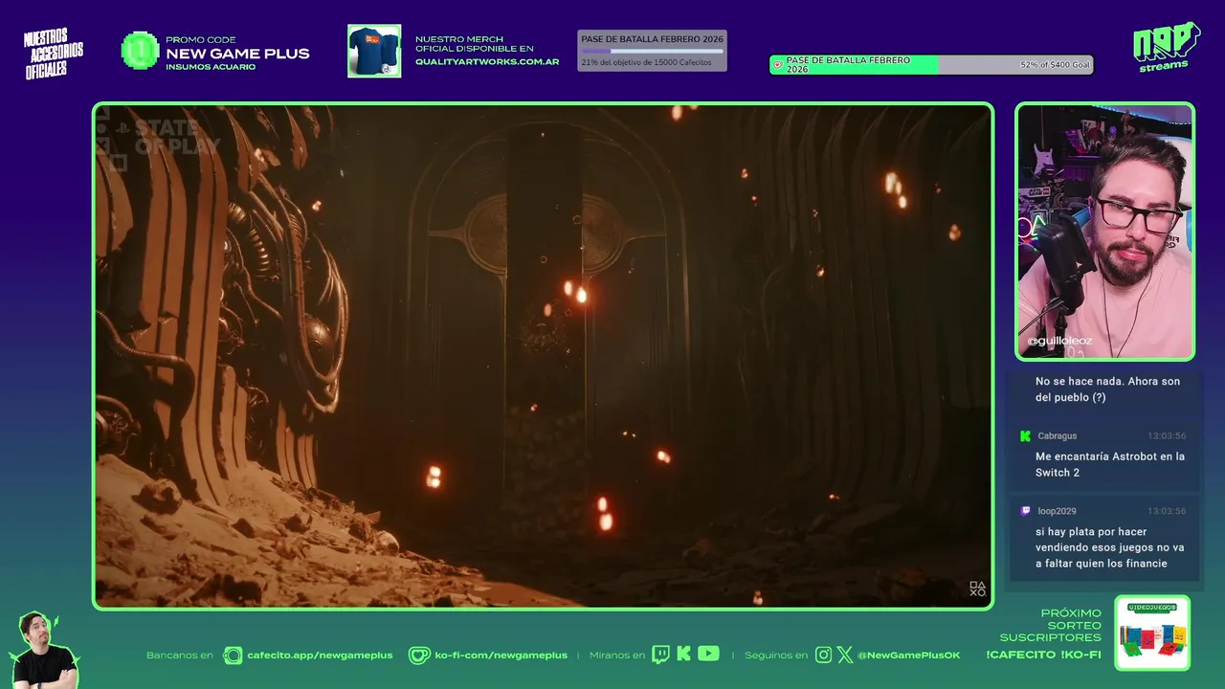Click the loop2029 username in chat
This screenshot has height=689, width=1225.
point(1057,511)
